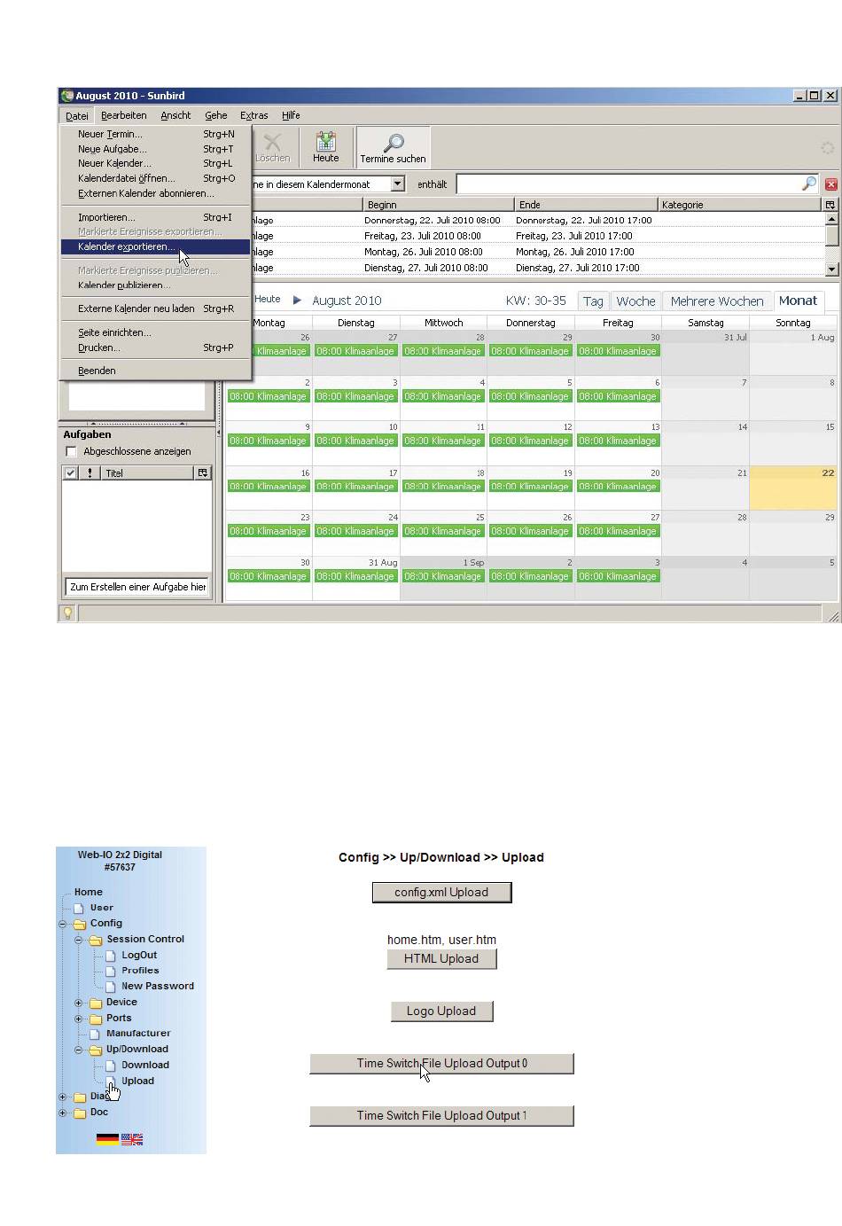842x1226 pixels.
Task: Choose Externen Kalender abonnieren... entry
Action: tap(155, 193)
